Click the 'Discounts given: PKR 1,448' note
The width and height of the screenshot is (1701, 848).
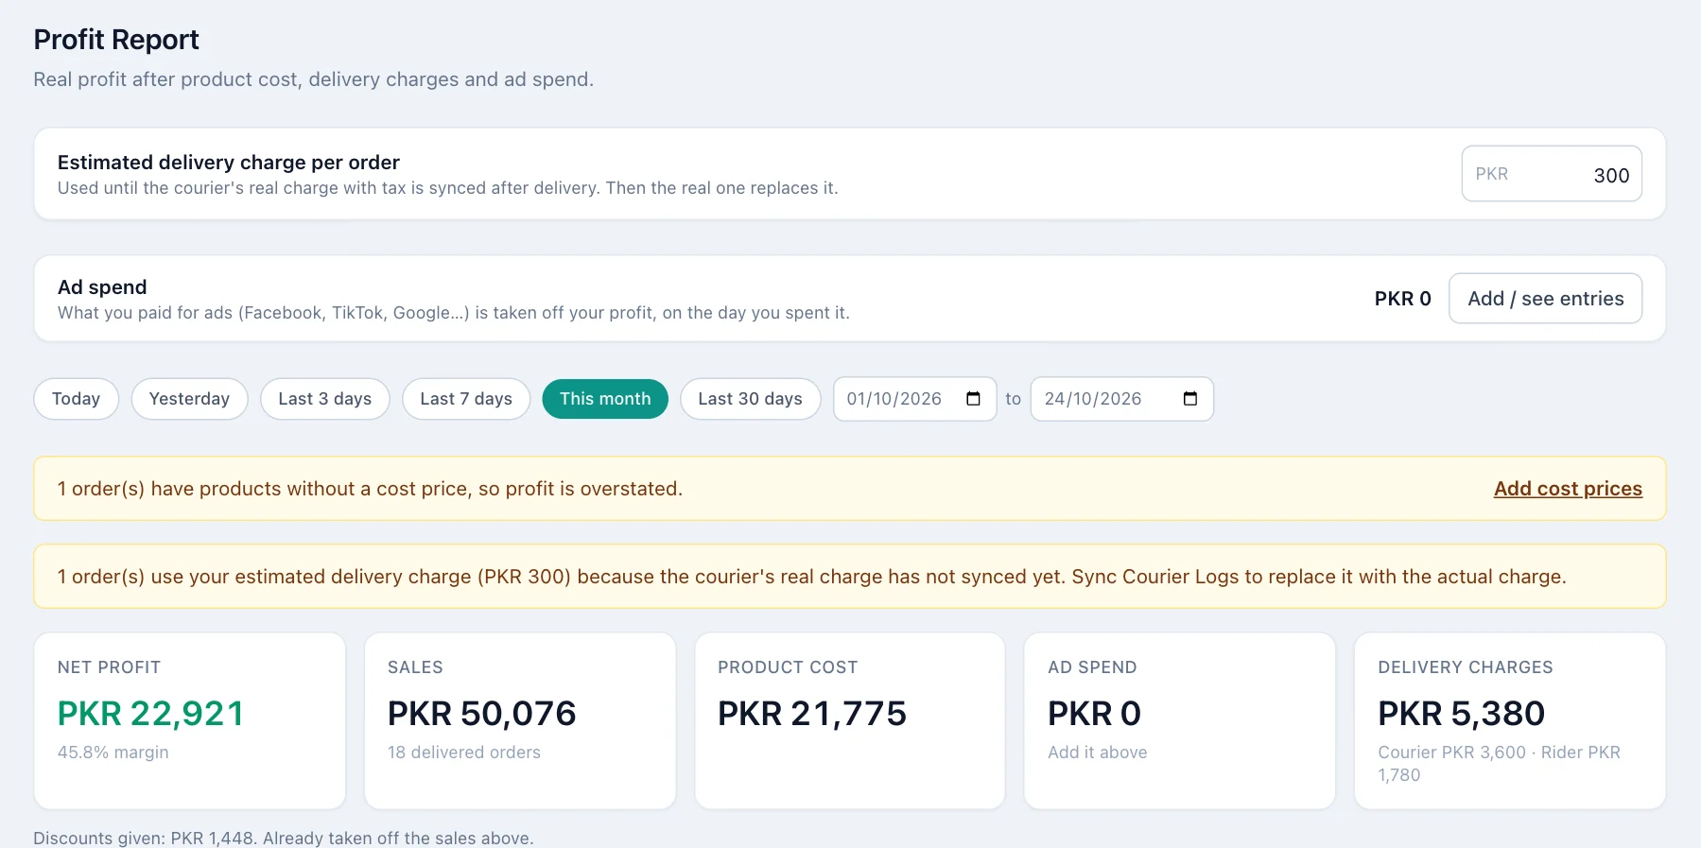pyautogui.click(x=284, y=839)
